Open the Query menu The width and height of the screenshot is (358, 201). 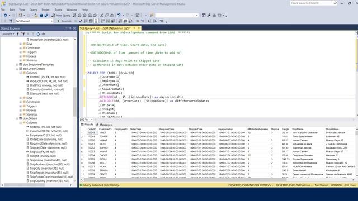coord(34,10)
